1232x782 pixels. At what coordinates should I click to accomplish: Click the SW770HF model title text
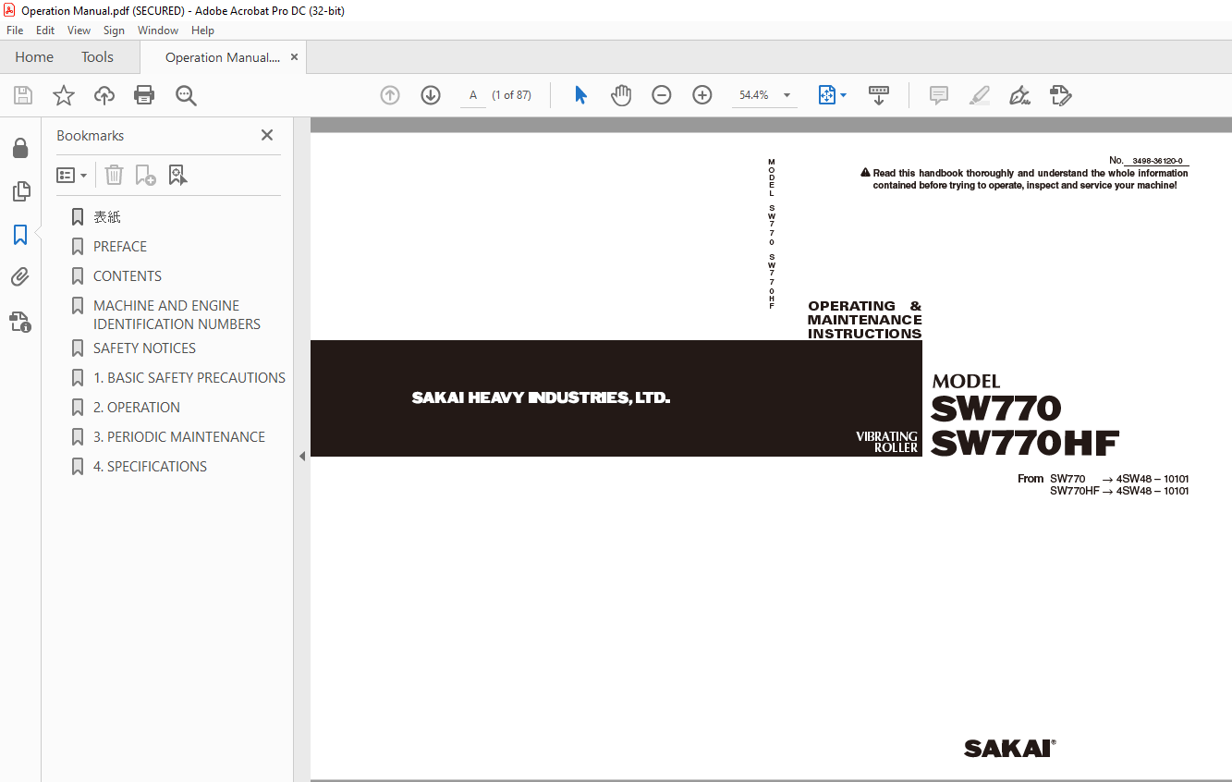1025,444
